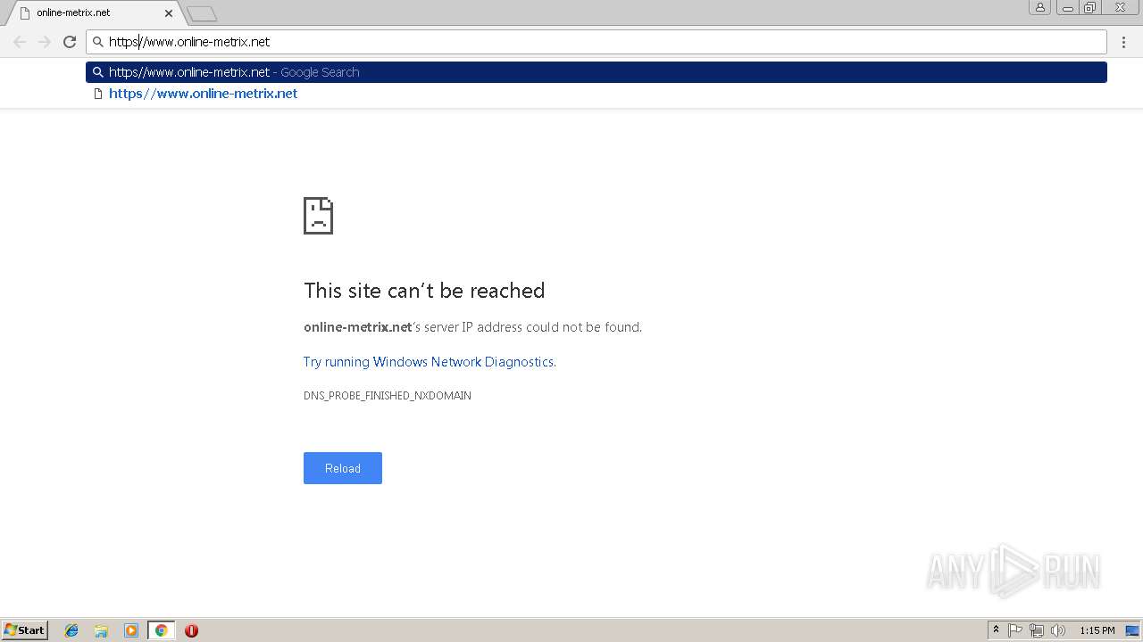This screenshot has height=642, width=1143.
Task: Click the Chrome profile user icon
Action: [x=1039, y=7]
